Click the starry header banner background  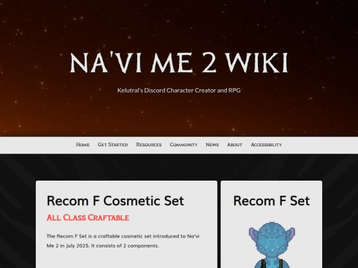(179, 27)
